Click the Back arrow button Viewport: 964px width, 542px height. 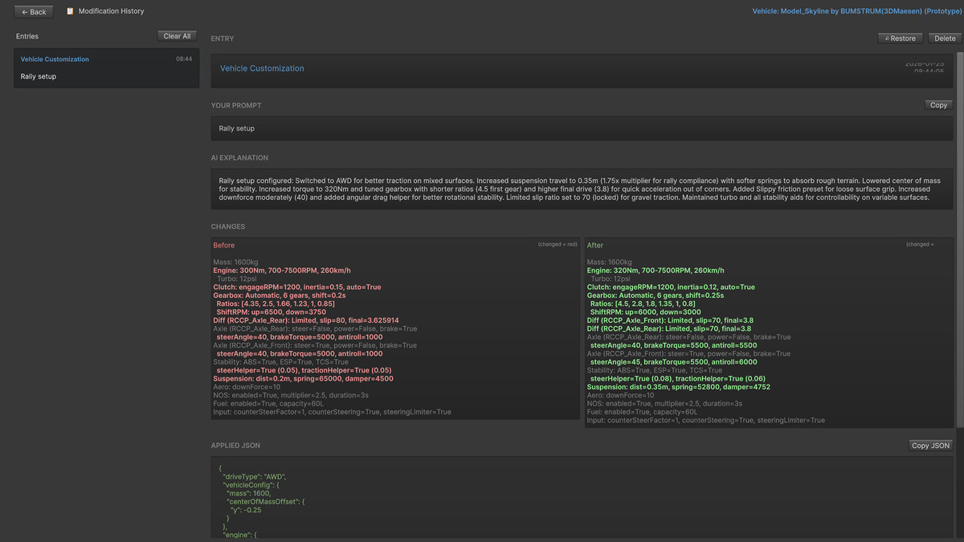coord(34,12)
